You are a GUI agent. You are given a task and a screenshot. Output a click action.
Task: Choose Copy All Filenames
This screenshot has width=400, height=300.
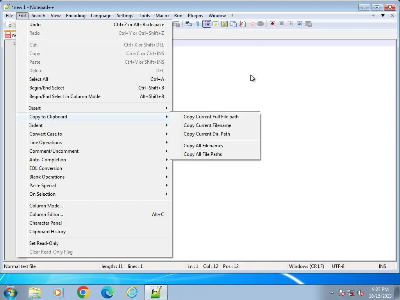pos(215,146)
